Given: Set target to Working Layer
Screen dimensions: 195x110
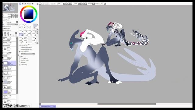Looking at the screenshot, I should tap(23, 58).
